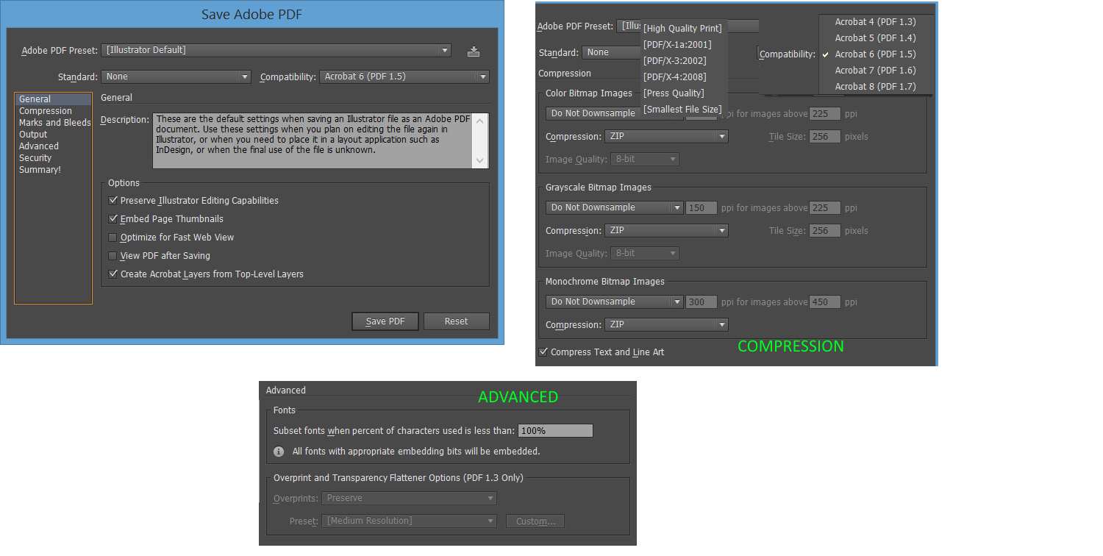Click the Description scrollbar up arrow
Viewport: 1103px width, 556px height.
click(x=480, y=121)
